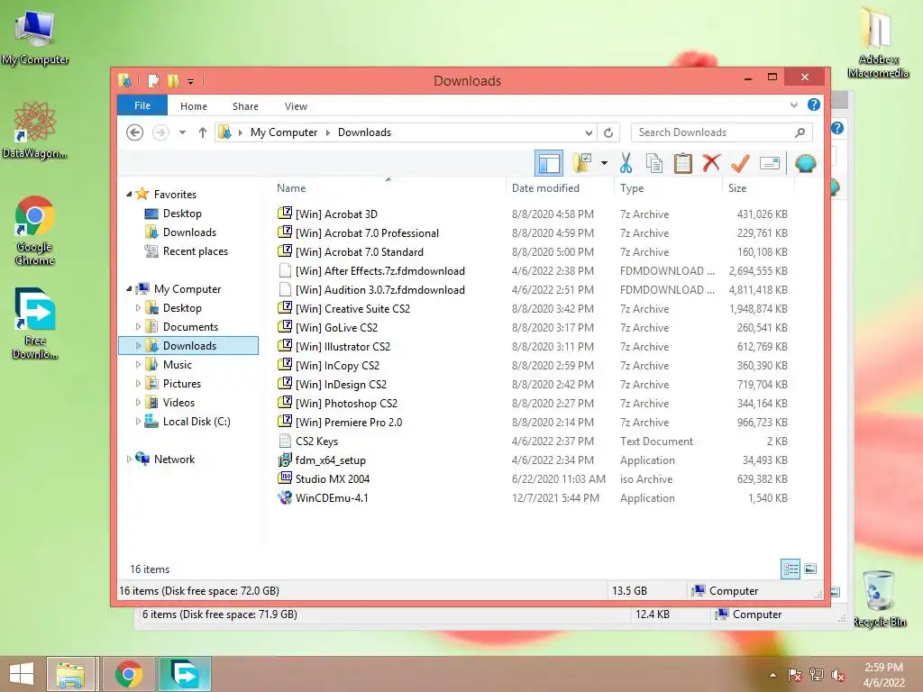Click the [Win] Illustrator CS2 archive icon

point(285,346)
